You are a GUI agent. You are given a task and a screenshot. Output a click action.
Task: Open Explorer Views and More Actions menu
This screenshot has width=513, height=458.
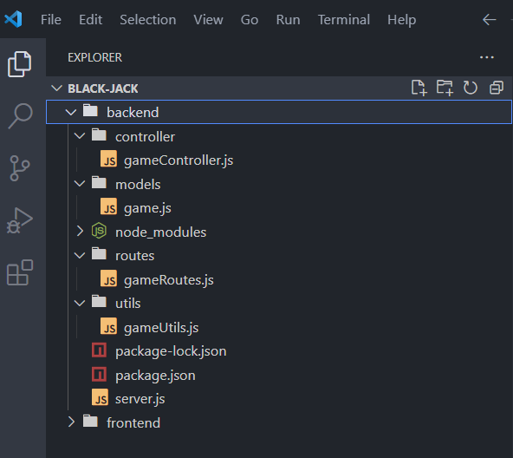[x=486, y=57]
